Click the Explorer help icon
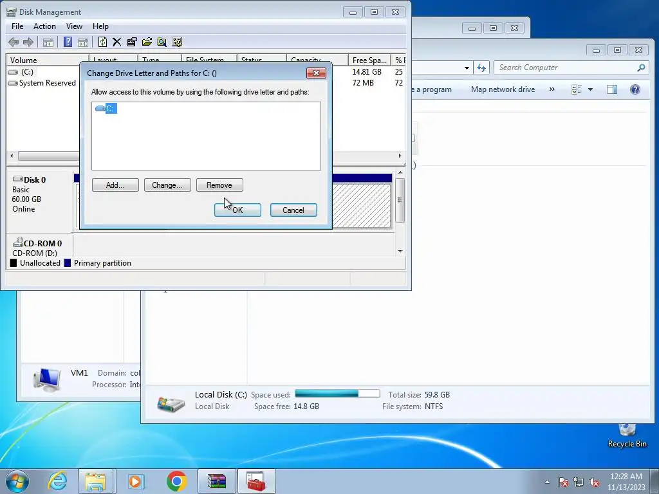The height and width of the screenshot is (494, 659). pos(635,89)
